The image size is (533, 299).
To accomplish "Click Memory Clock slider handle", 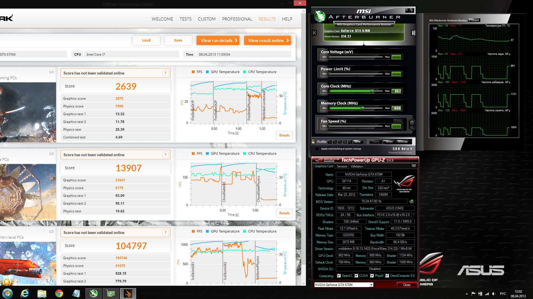I will (363, 108).
